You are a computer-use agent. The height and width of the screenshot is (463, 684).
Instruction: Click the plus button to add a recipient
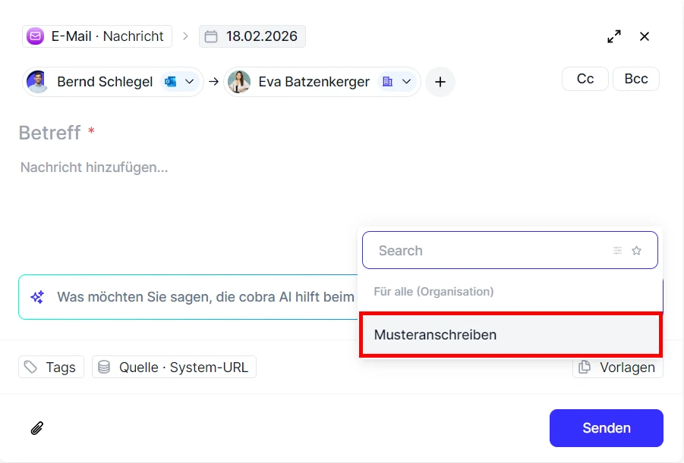440,82
